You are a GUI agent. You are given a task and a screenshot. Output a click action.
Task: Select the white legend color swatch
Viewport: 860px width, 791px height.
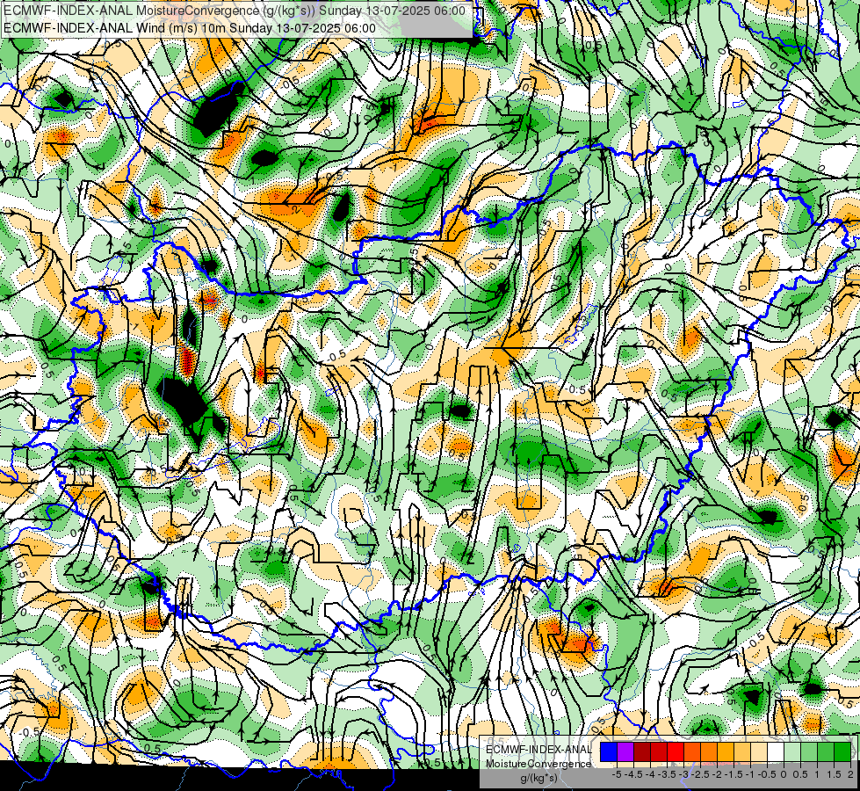coord(776,751)
